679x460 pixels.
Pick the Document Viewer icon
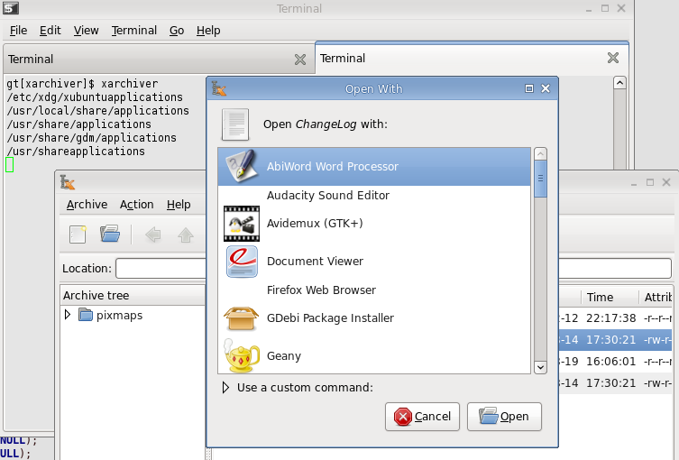tap(241, 262)
